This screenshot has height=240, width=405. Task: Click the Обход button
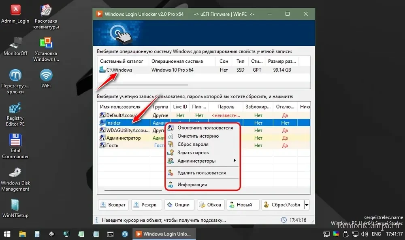(211, 205)
